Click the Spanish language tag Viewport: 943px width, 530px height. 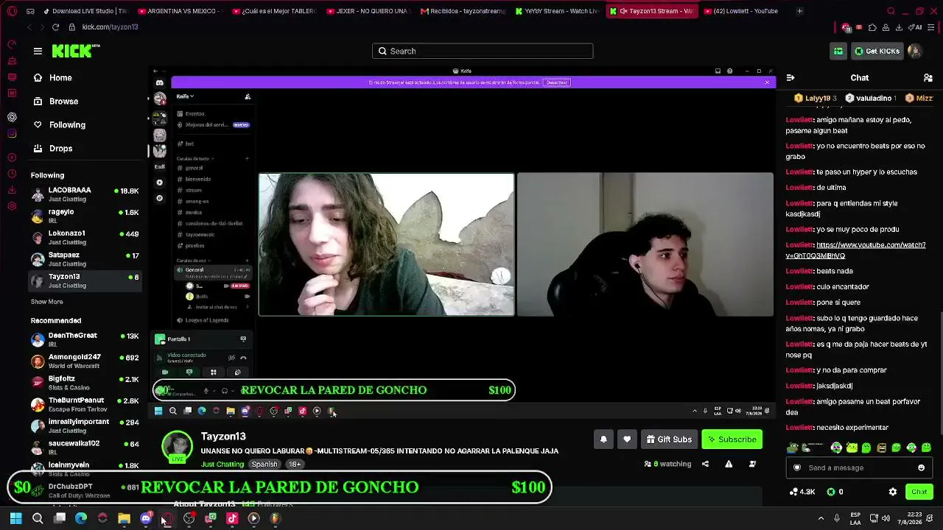tap(264, 464)
